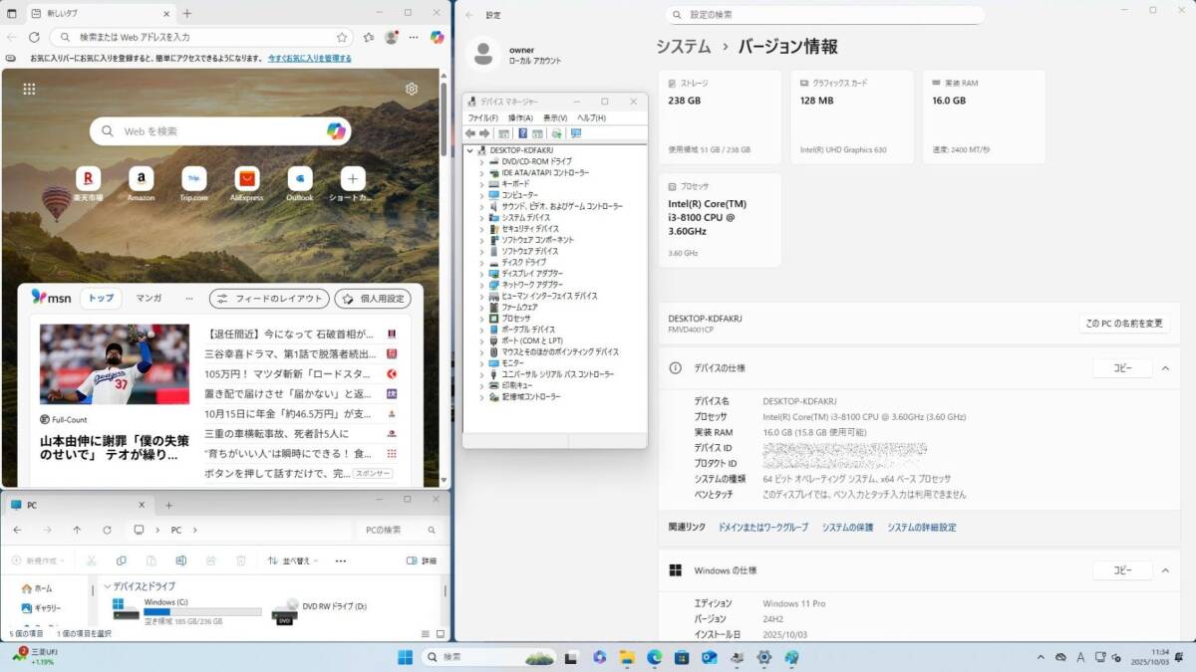Open the システムの詳細設定 link
Viewport: 1196px width, 672px height.
(921, 527)
